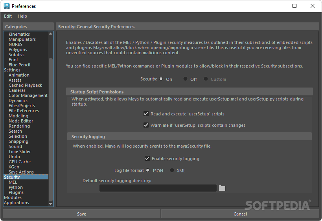Image resolution: width=322 pixels, height=221 pixels.
Task: Open the Help menu
Action: click(x=22, y=16)
